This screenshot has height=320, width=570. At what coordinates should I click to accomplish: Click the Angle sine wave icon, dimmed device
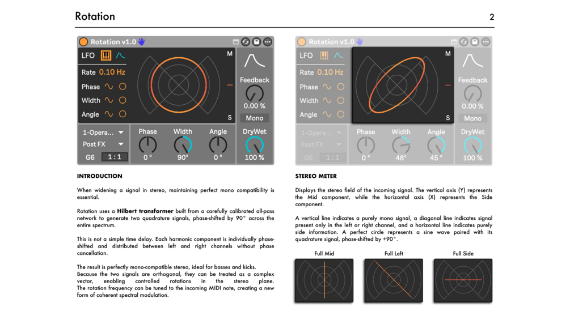(327, 114)
